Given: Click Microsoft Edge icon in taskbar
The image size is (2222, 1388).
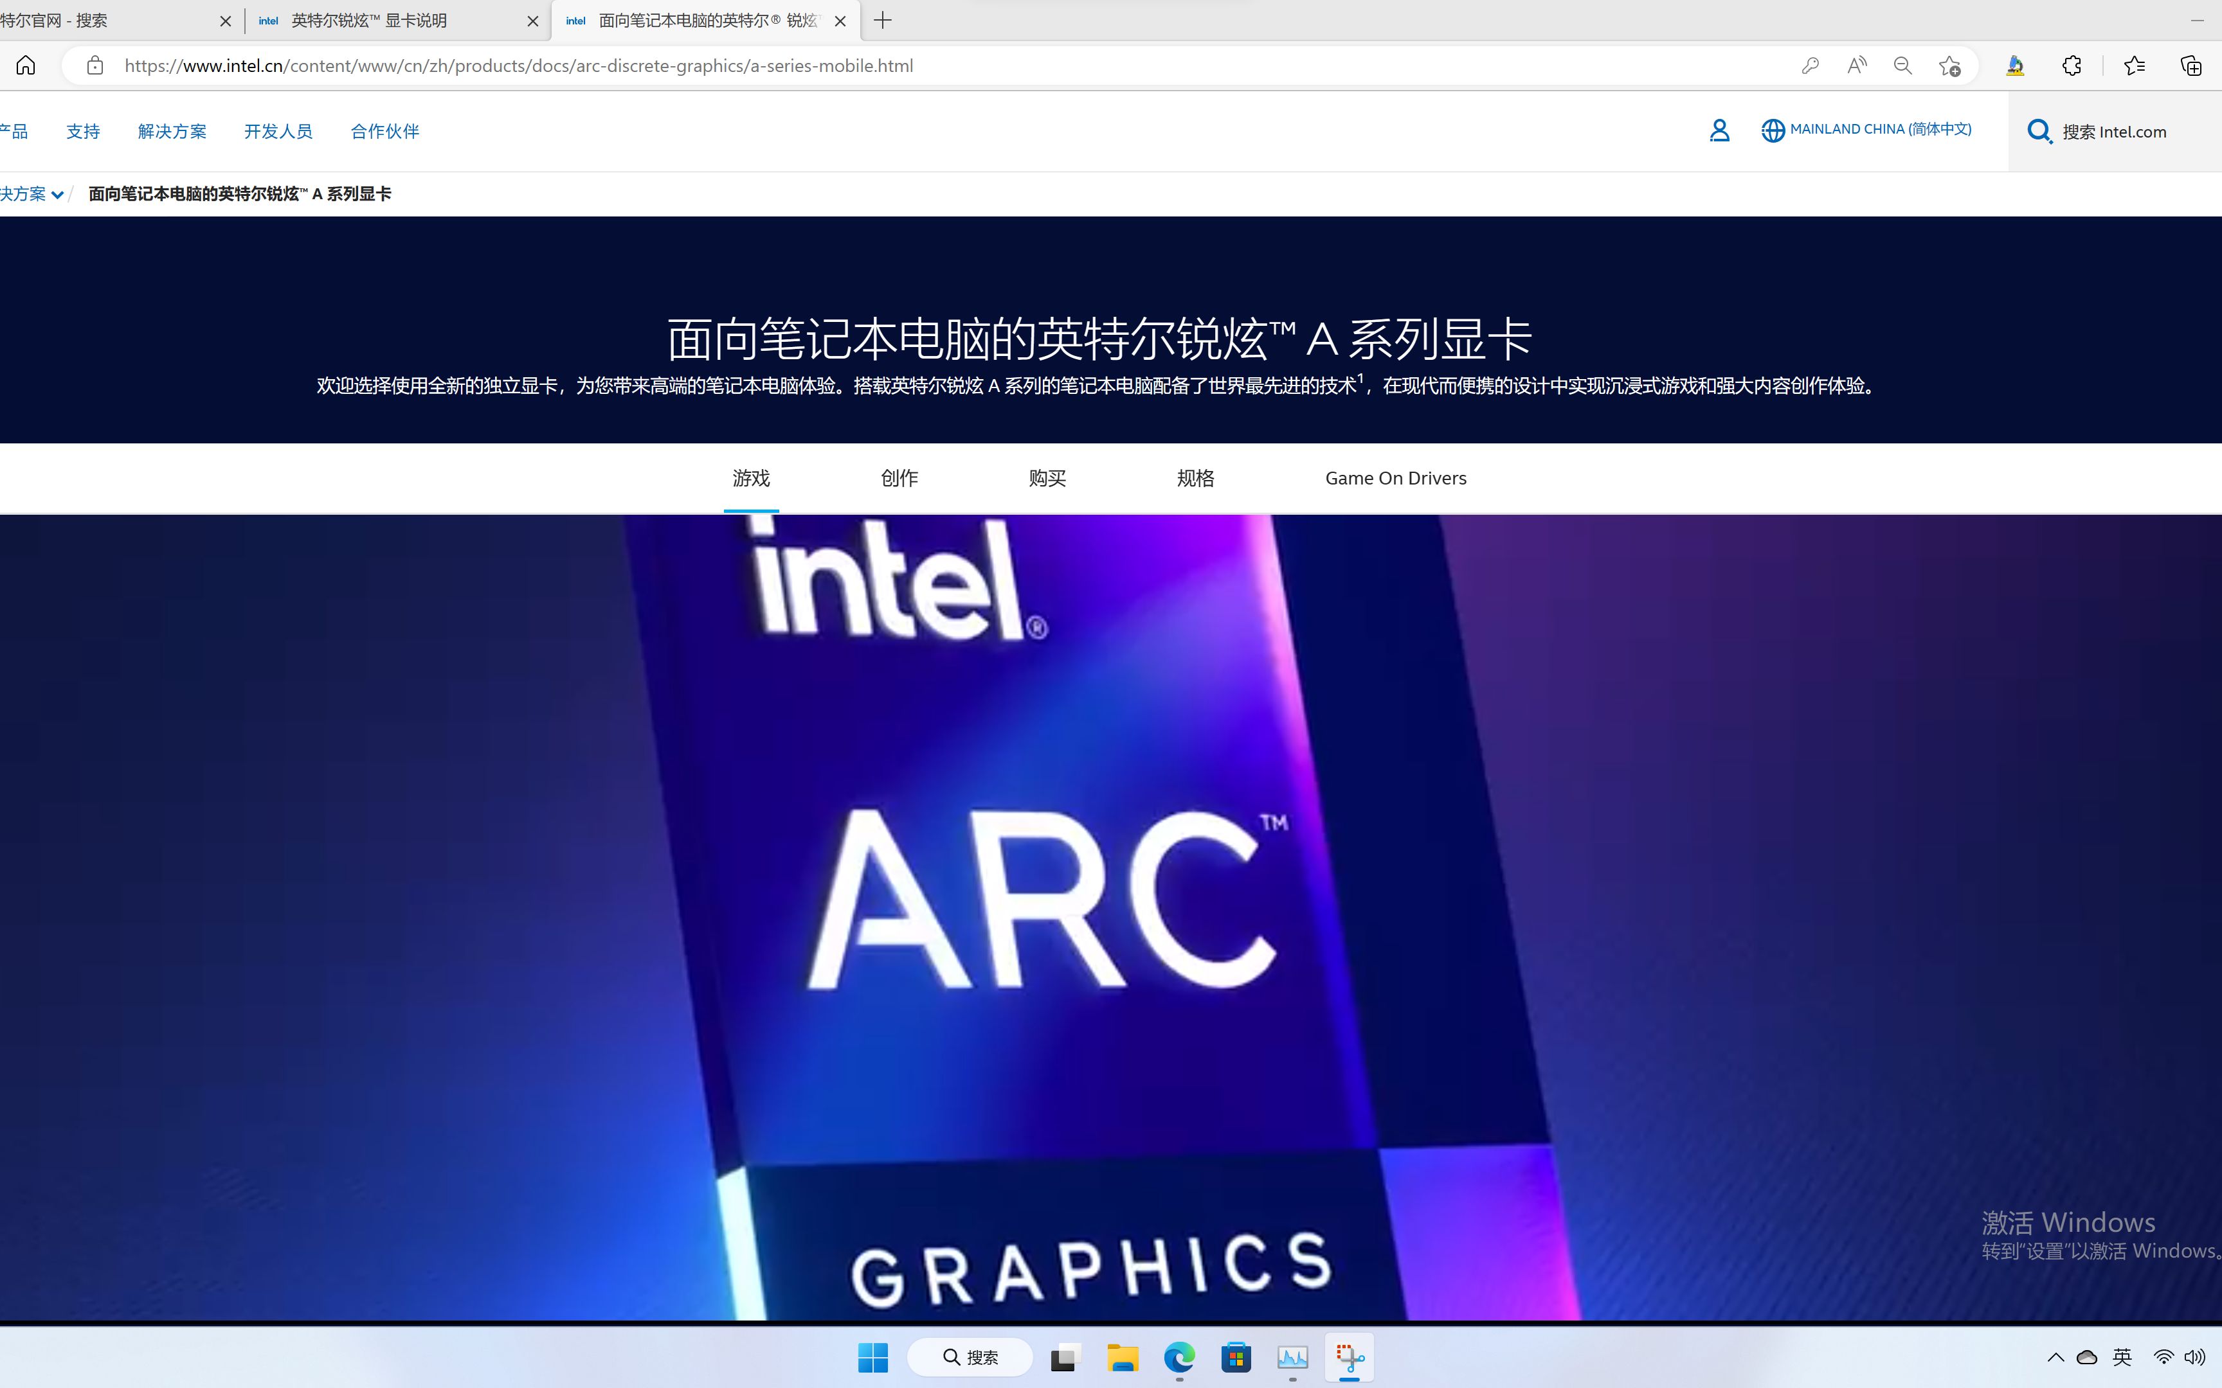Looking at the screenshot, I should pyautogui.click(x=1179, y=1357).
